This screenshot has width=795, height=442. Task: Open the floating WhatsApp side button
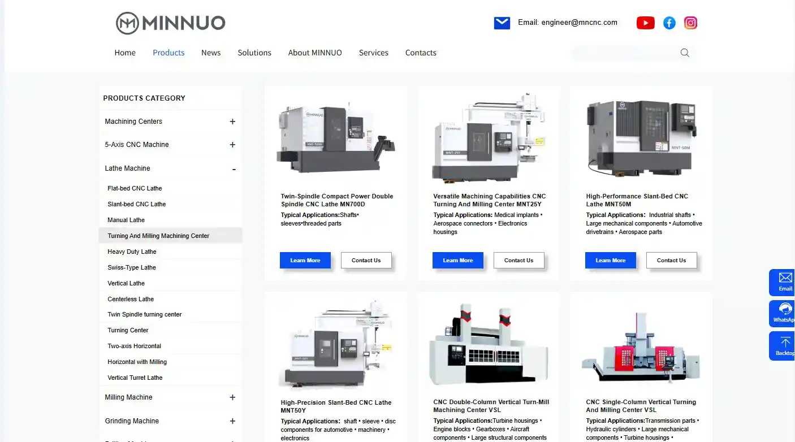pos(783,313)
